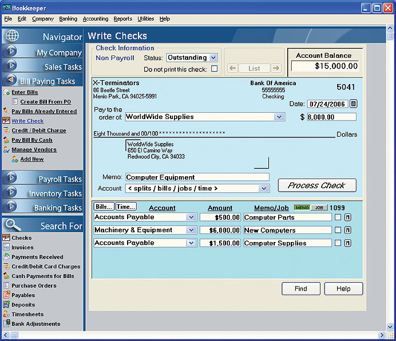This screenshot has height=341, width=396.
Task: Switch to MEMO mode toggle
Action: pyautogui.click(x=302, y=208)
